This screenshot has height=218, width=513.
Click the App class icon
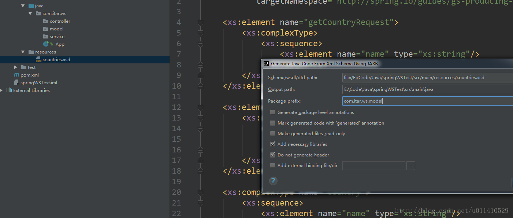click(46, 44)
